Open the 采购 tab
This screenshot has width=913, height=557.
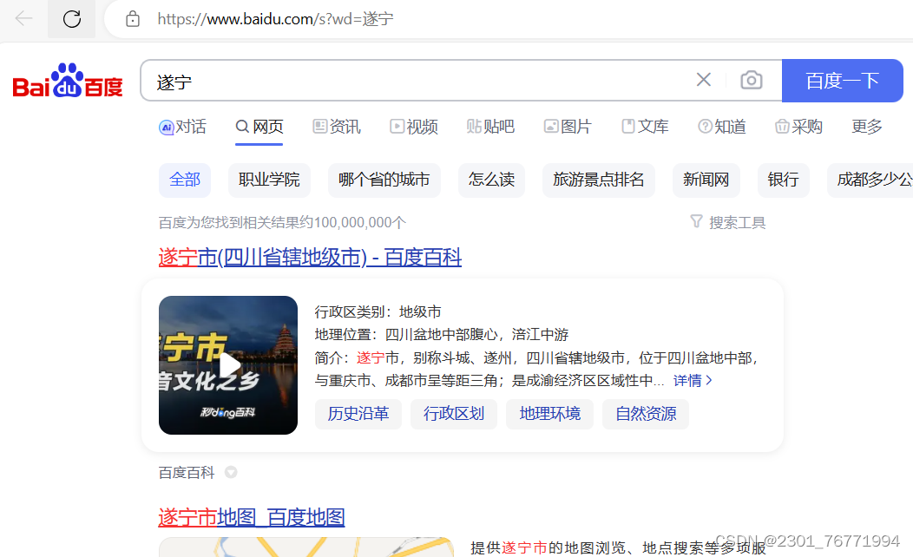point(798,127)
